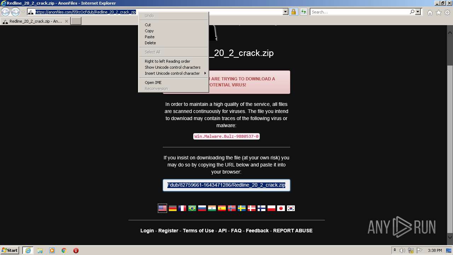Open Internet Explorer from the taskbar
This screenshot has height=255, width=453.
[28, 250]
